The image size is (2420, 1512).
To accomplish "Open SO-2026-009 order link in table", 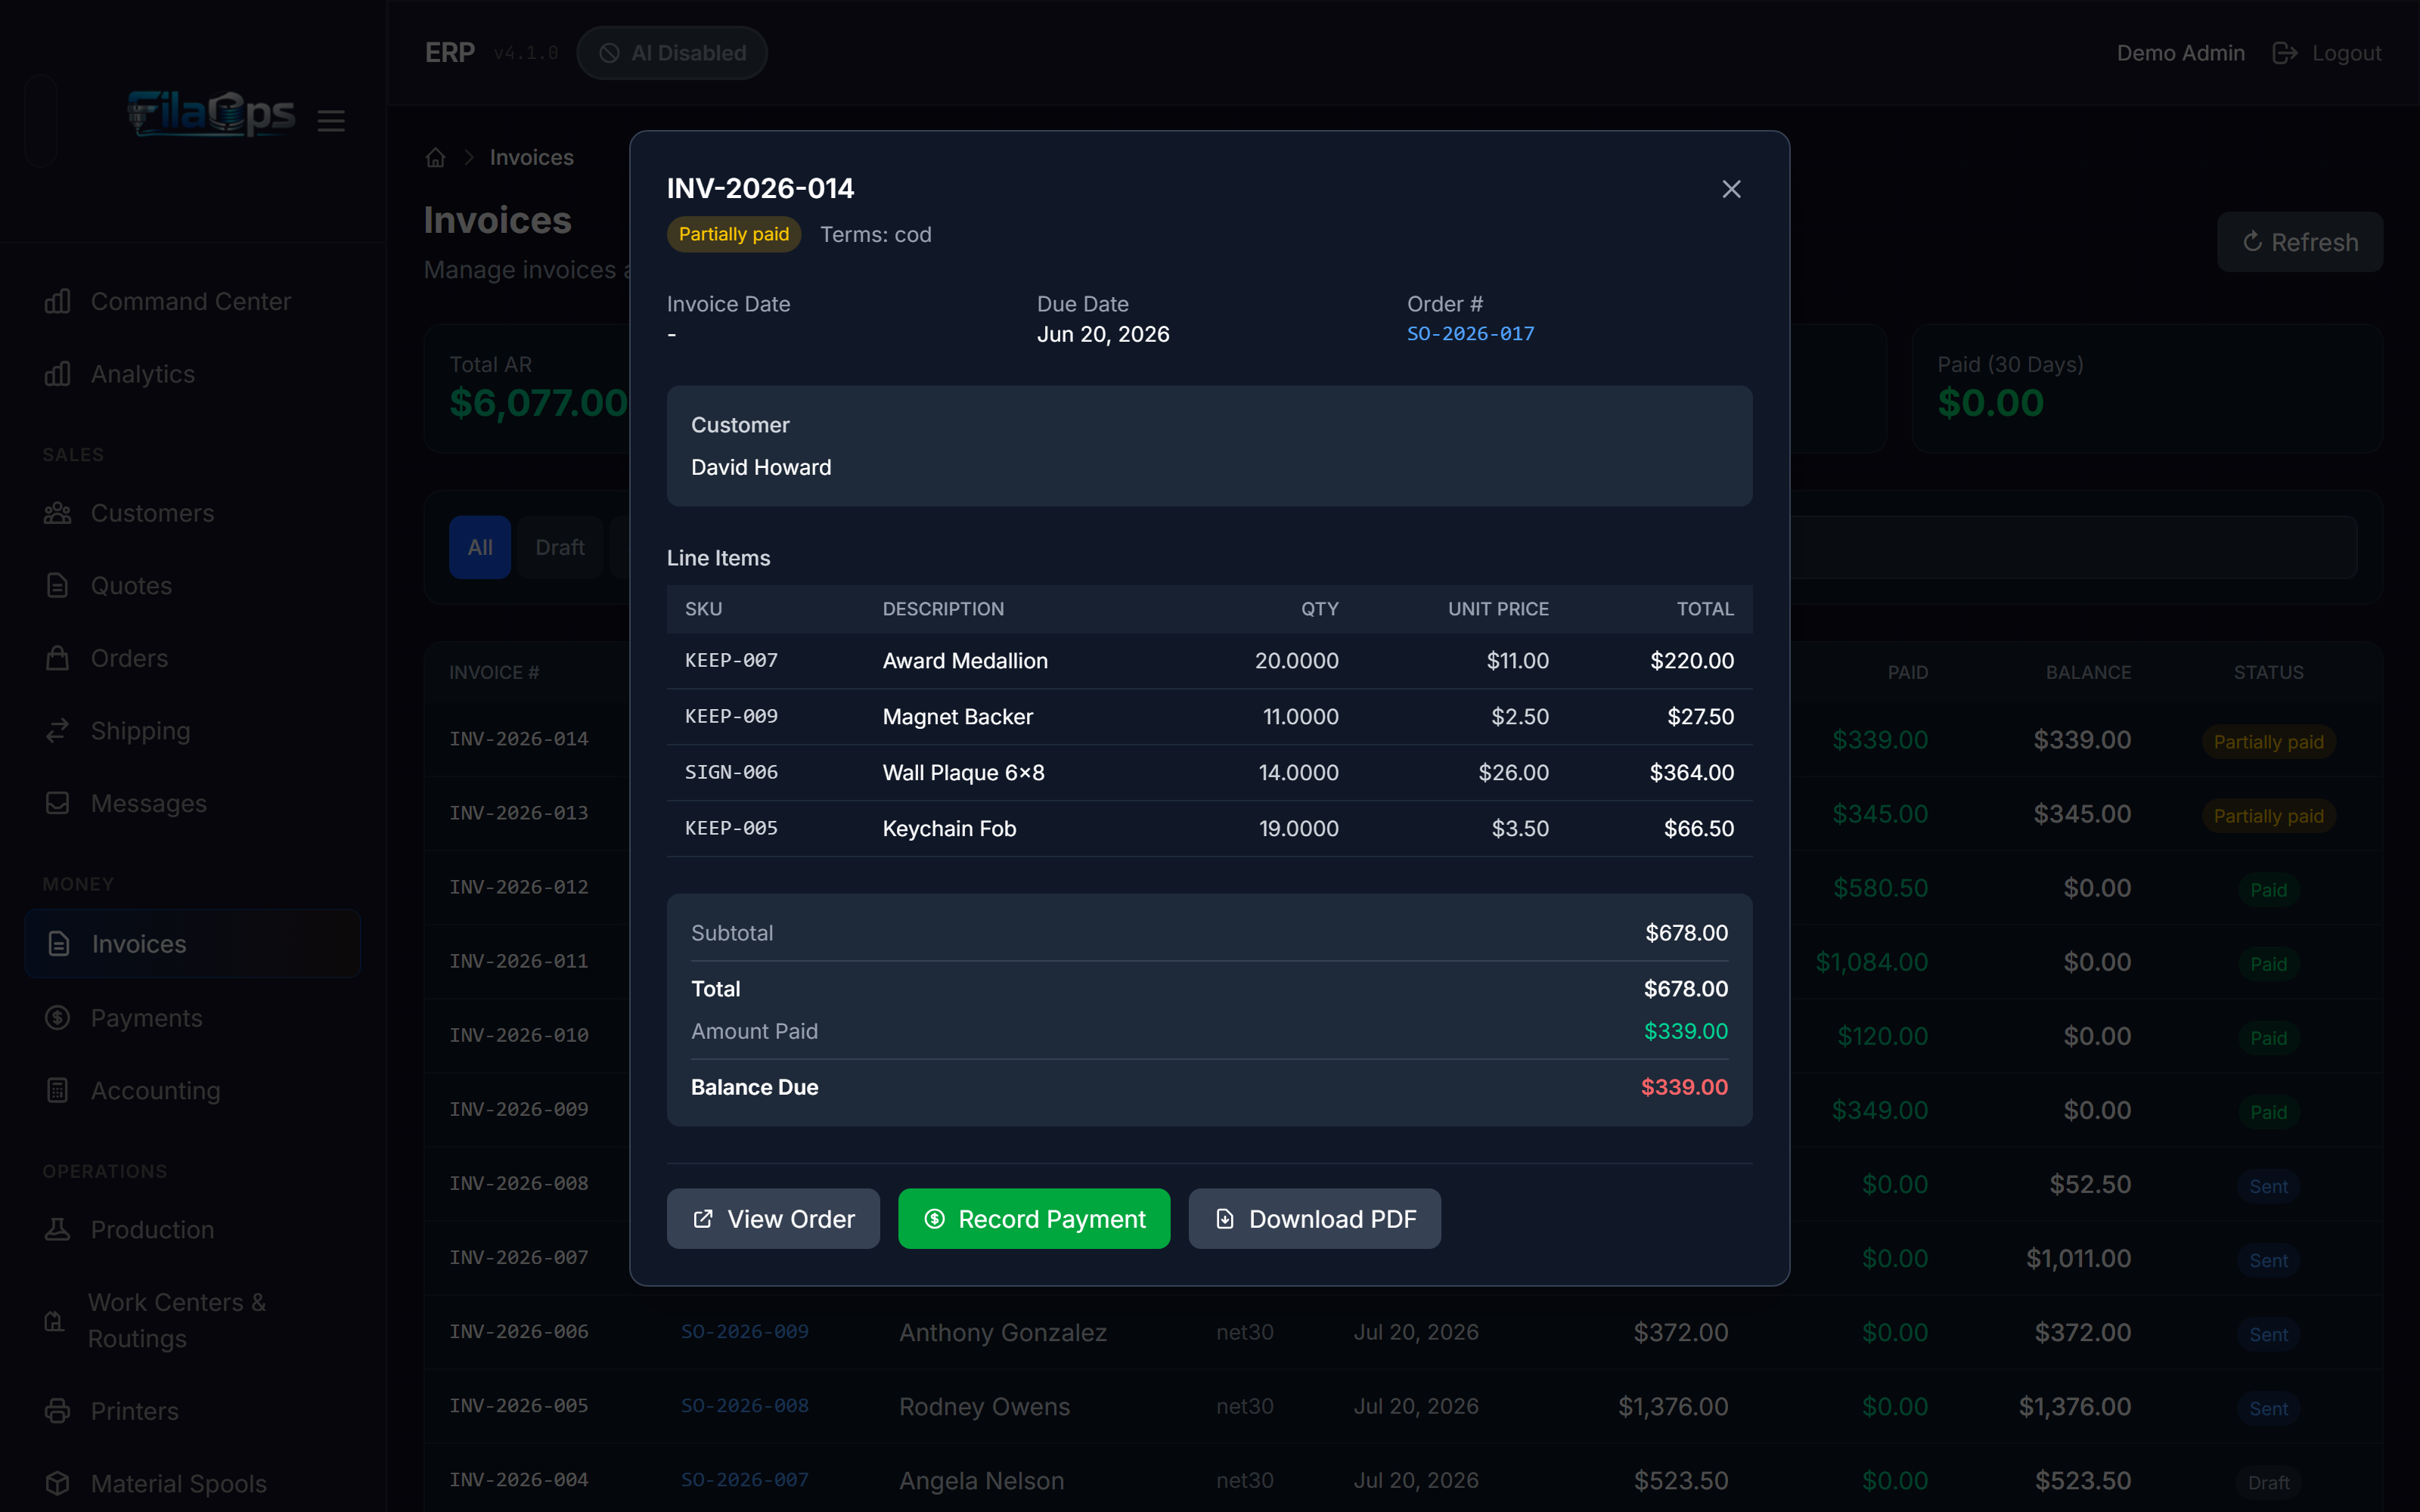I will 744,1331.
